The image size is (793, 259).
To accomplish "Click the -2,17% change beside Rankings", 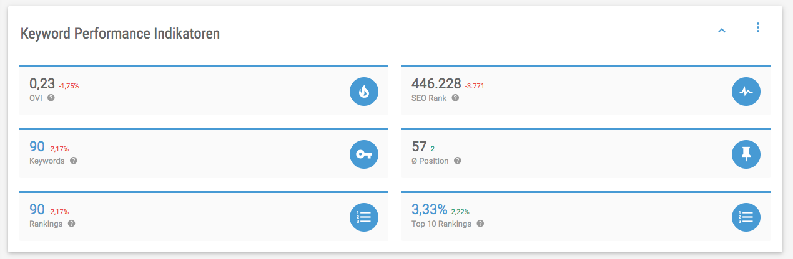I will (59, 212).
